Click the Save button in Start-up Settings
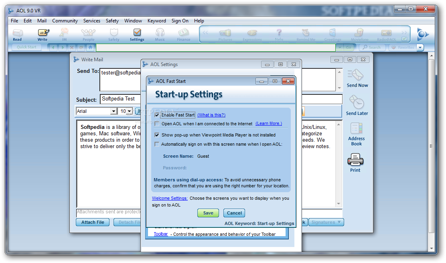 (208, 213)
